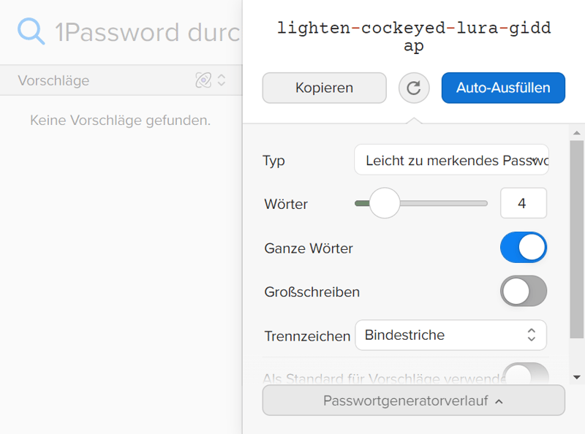Click the scrollbar up arrow
This screenshot has height=434, width=585.
click(576, 134)
